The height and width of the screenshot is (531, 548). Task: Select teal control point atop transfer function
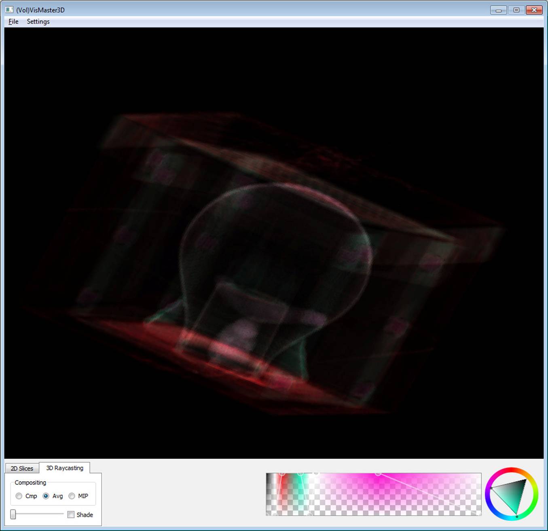click(300, 473)
